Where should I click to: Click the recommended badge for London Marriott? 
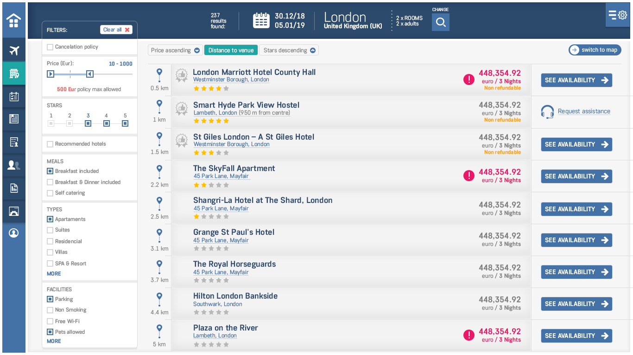click(181, 76)
